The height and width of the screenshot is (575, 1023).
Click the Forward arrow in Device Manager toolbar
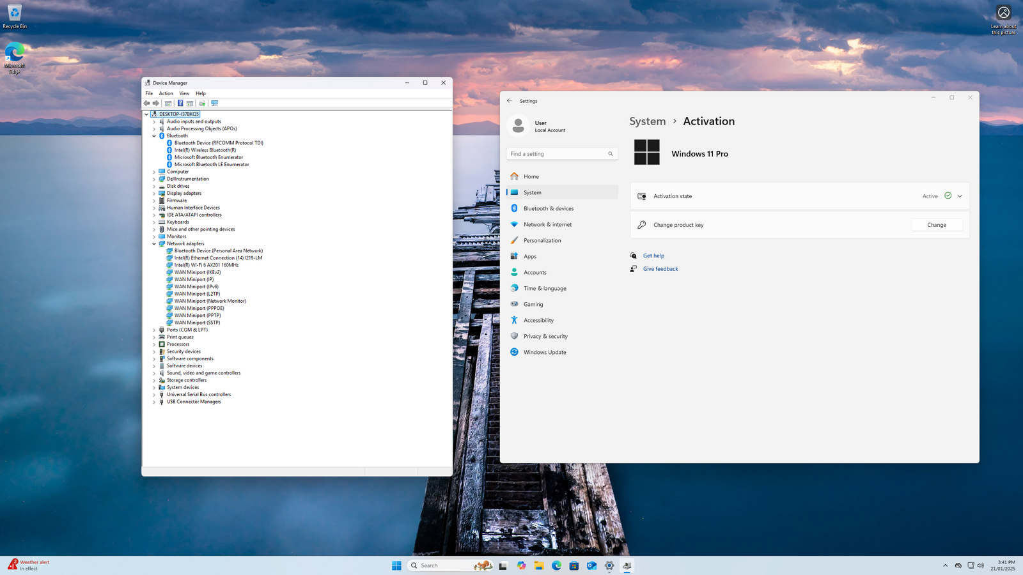(155, 103)
